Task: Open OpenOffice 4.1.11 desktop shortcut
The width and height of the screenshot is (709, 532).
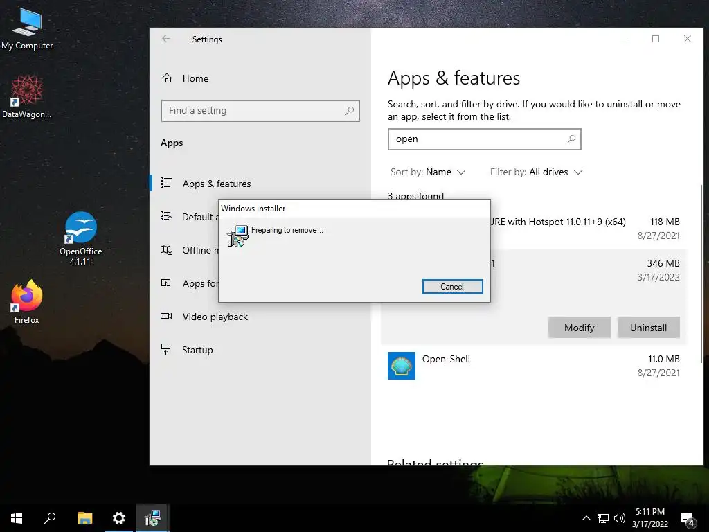Action: click(x=80, y=238)
